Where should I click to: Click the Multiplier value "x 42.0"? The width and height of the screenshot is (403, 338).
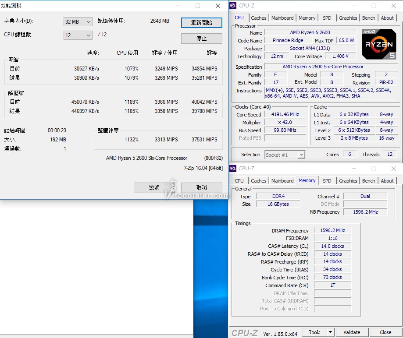pos(285,123)
